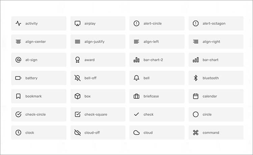Image resolution: width=253 pixels, height=155 pixels.
Task: Click the "align-right" label
Action: click(x=212, y=42)
